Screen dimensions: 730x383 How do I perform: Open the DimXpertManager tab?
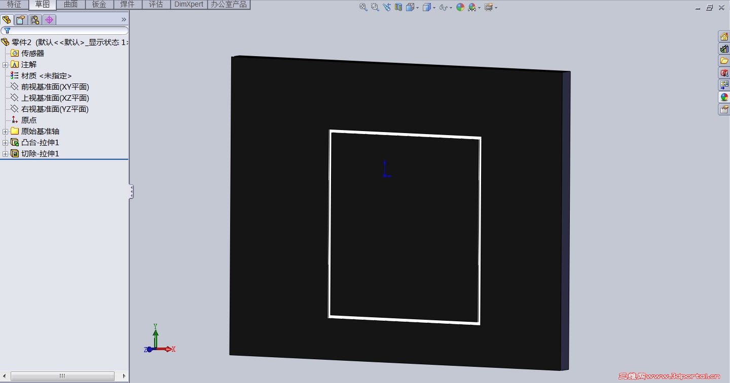[x=49, y=20]
